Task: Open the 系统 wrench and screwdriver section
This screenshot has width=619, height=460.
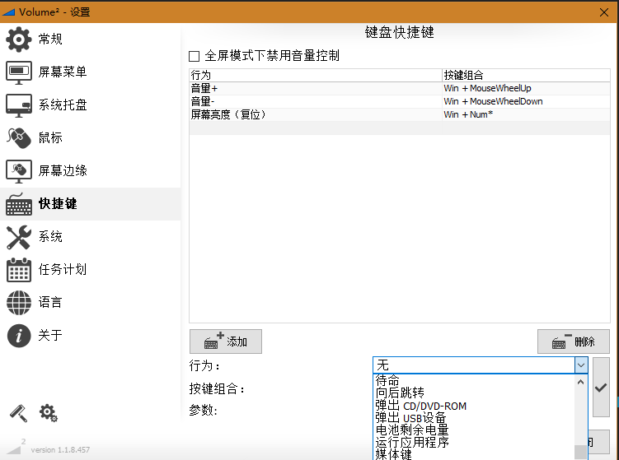Action: tap(18, 237)
